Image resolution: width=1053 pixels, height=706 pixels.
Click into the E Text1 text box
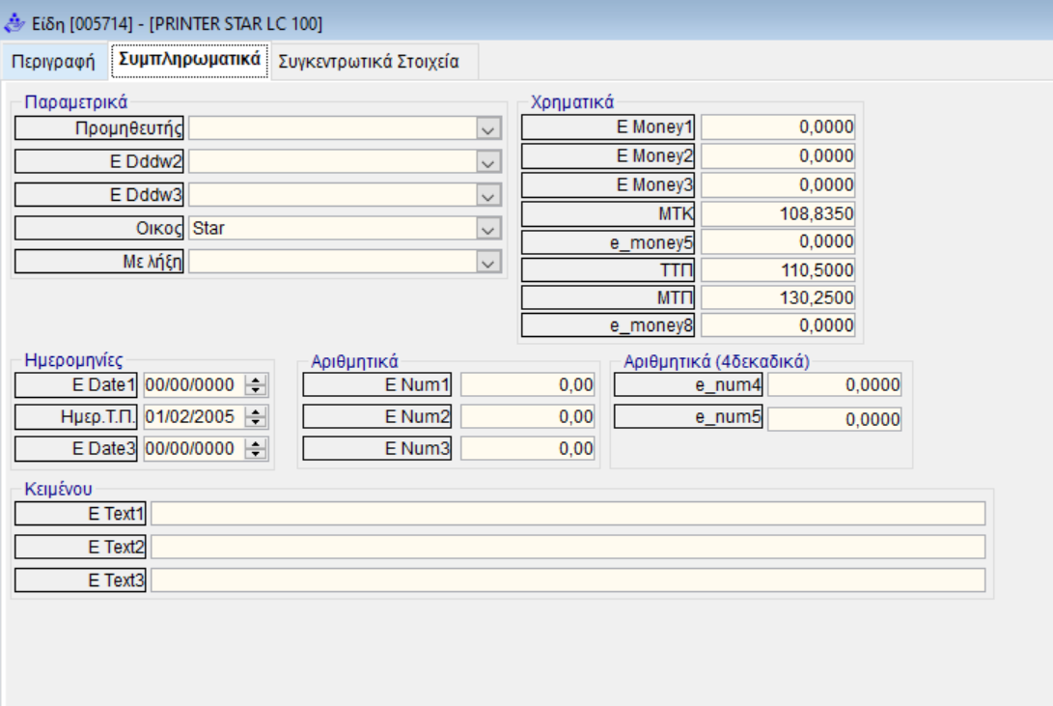[x=568, y=514]
